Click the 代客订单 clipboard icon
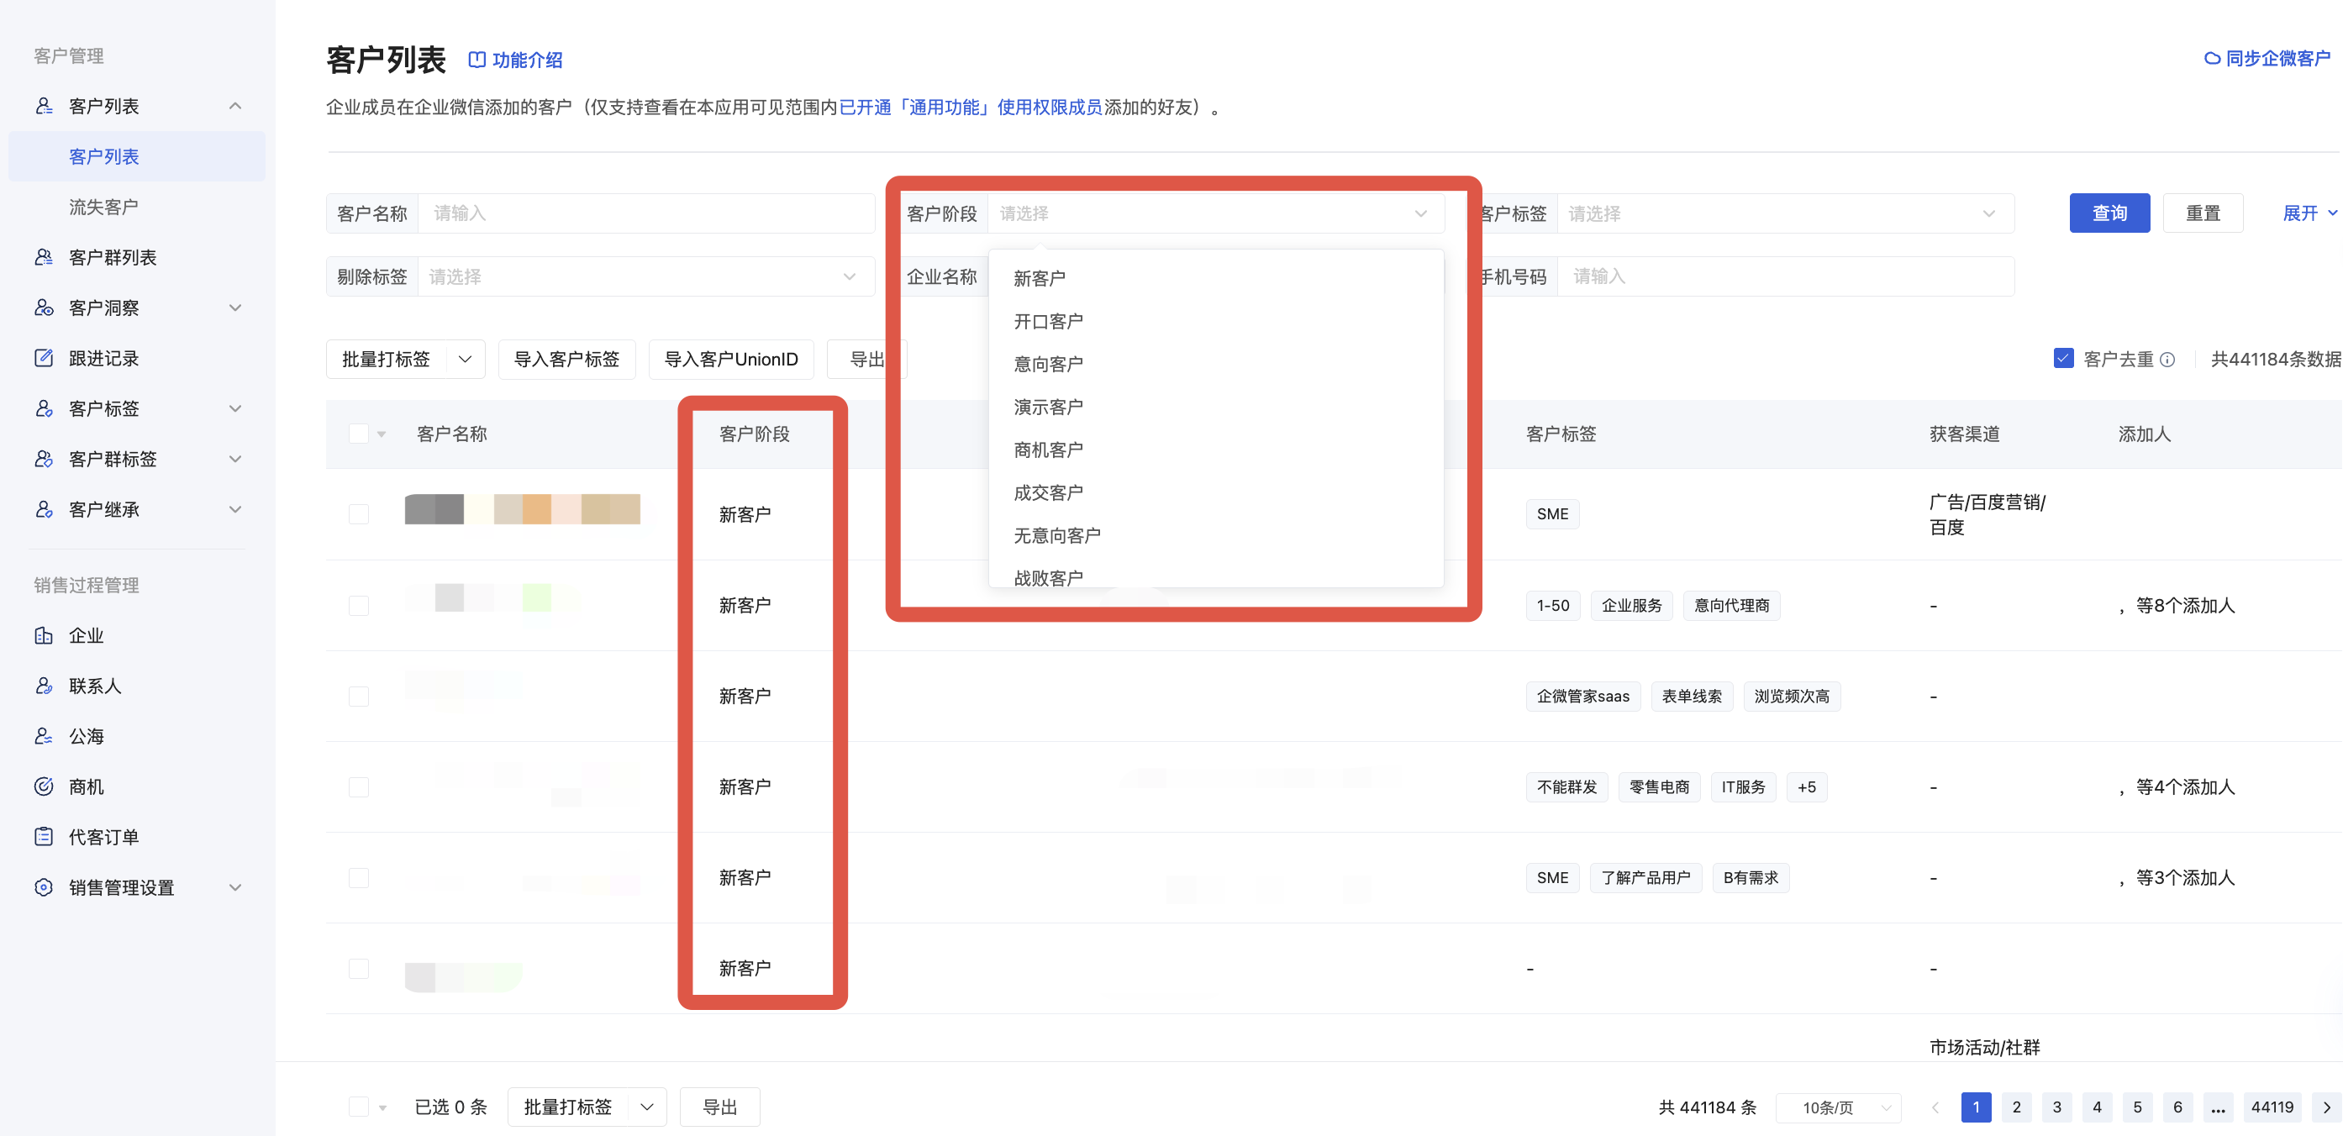Image resolution: width=2343 pixels, height=1136 pixels. click(x=44, y=837)
